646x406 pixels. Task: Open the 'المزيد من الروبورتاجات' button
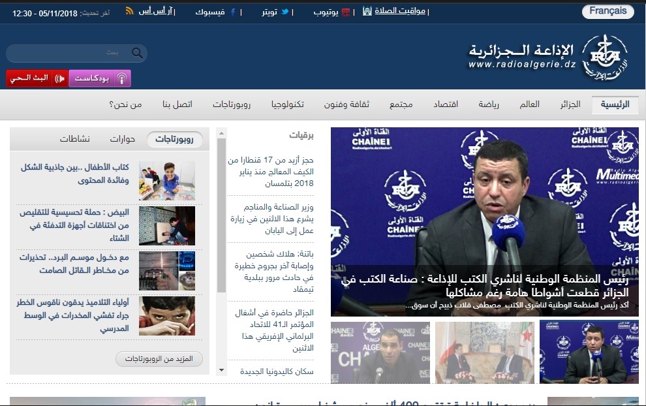159,359
